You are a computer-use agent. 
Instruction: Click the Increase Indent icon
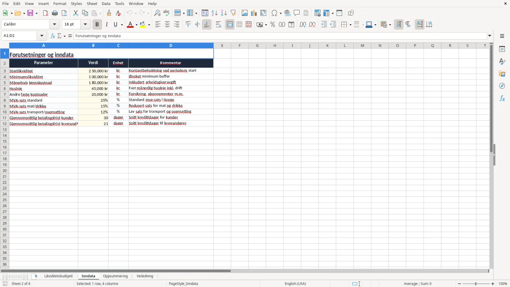(324, 25)
